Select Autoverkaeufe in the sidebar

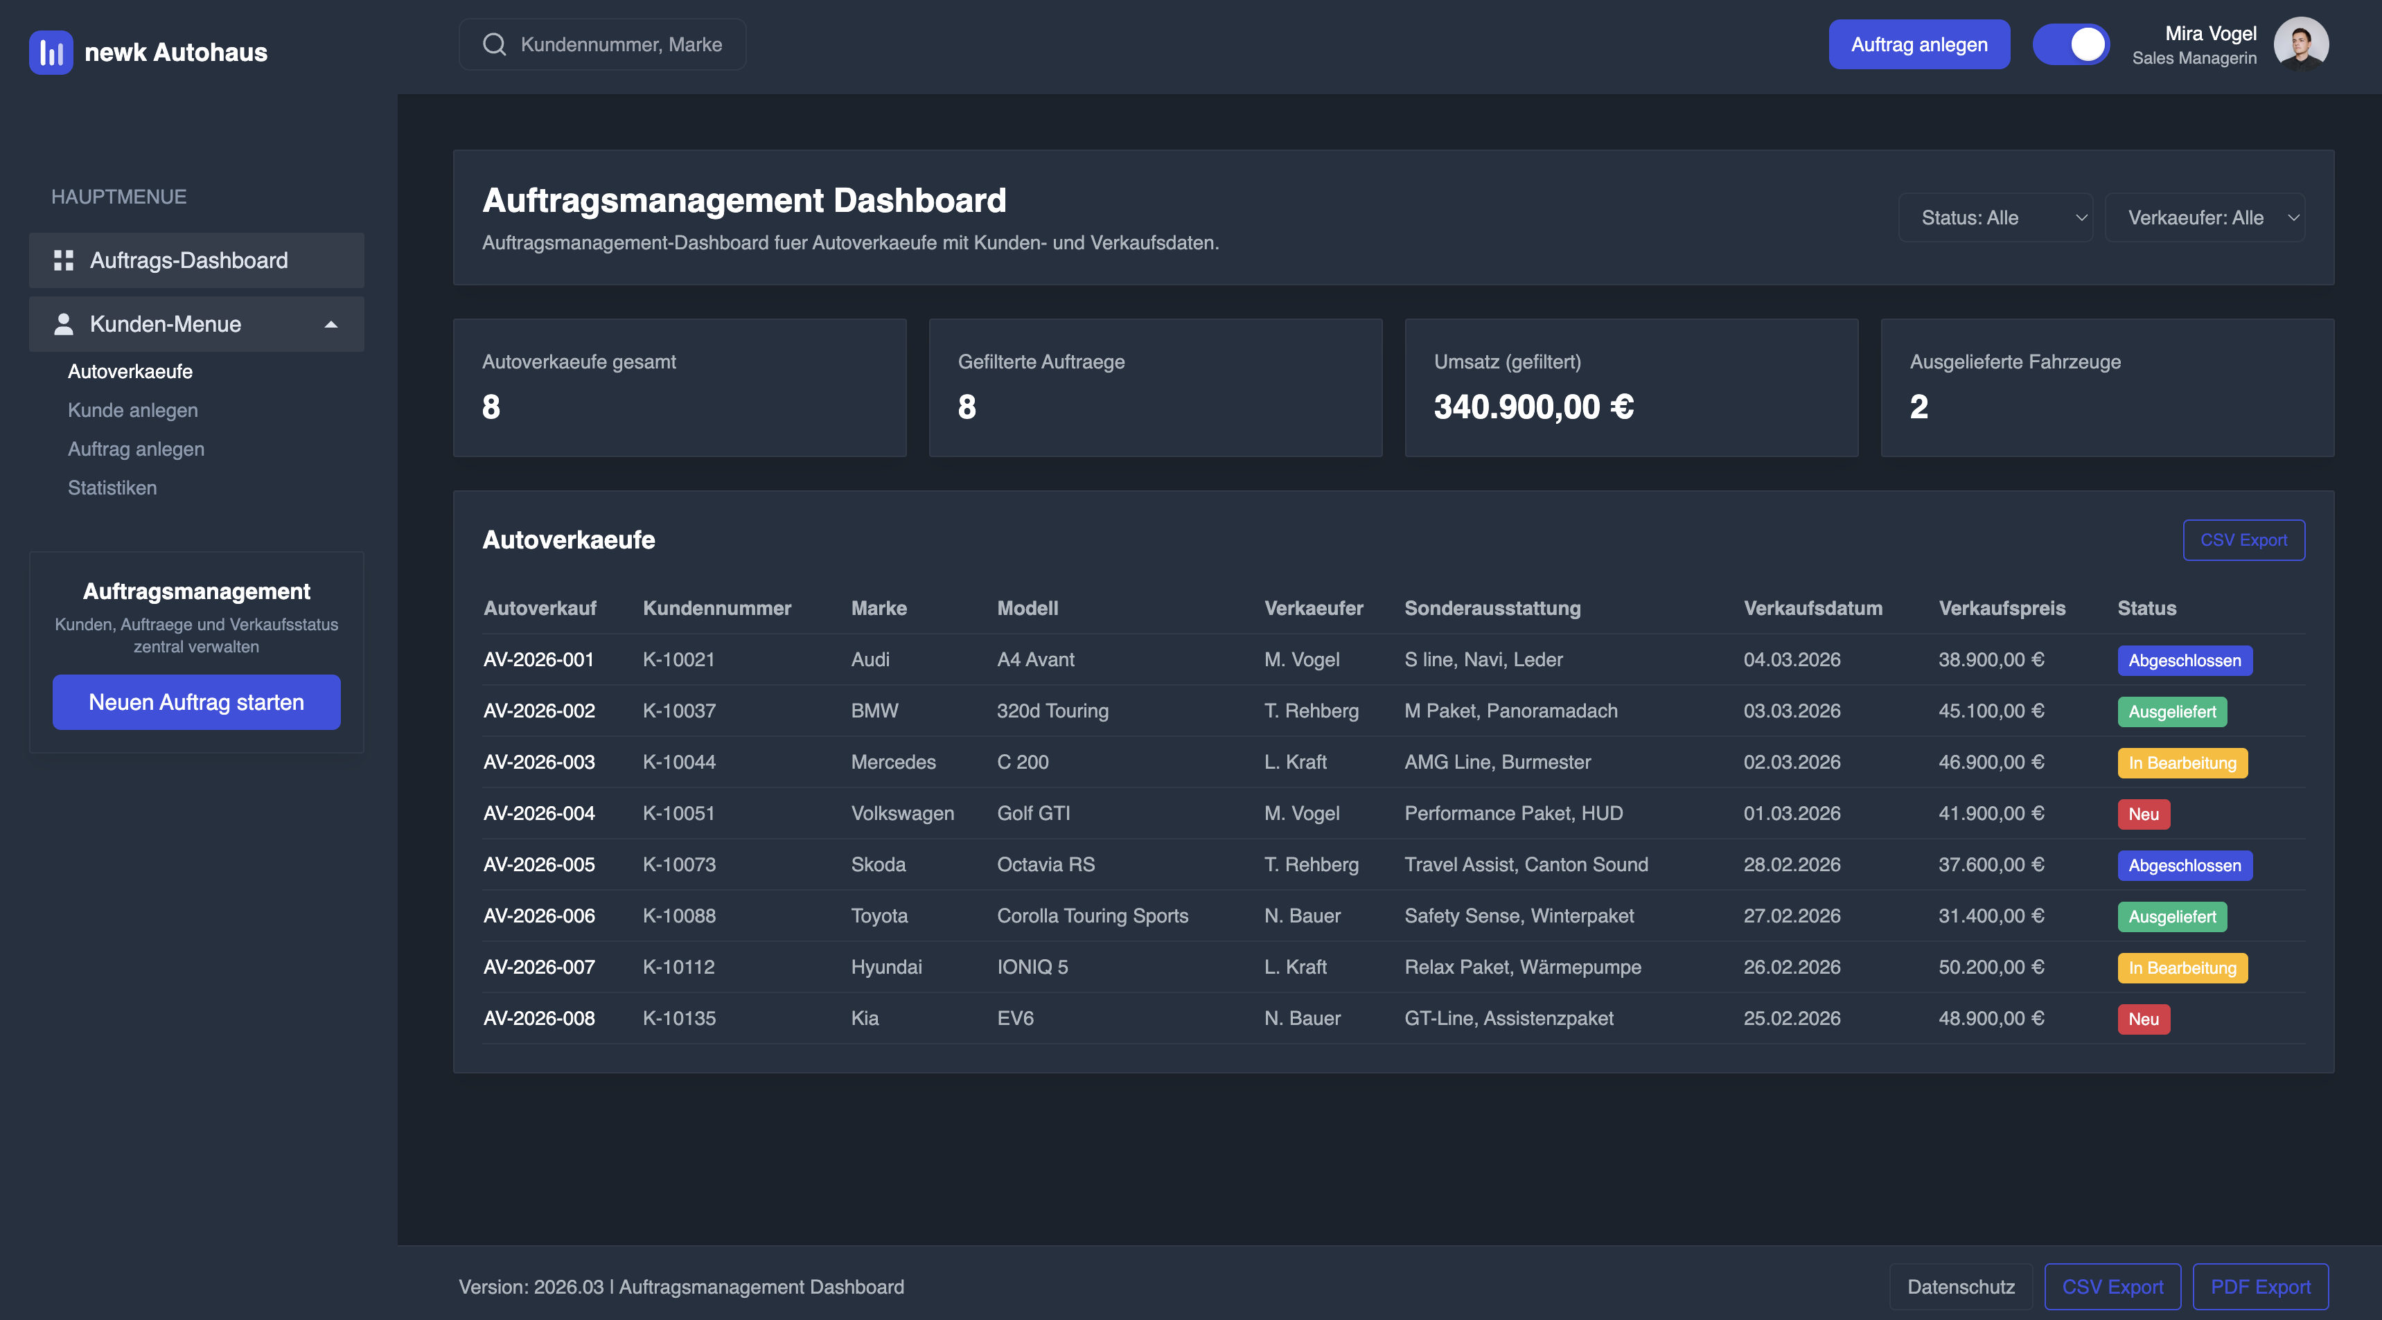click(130, 371)
